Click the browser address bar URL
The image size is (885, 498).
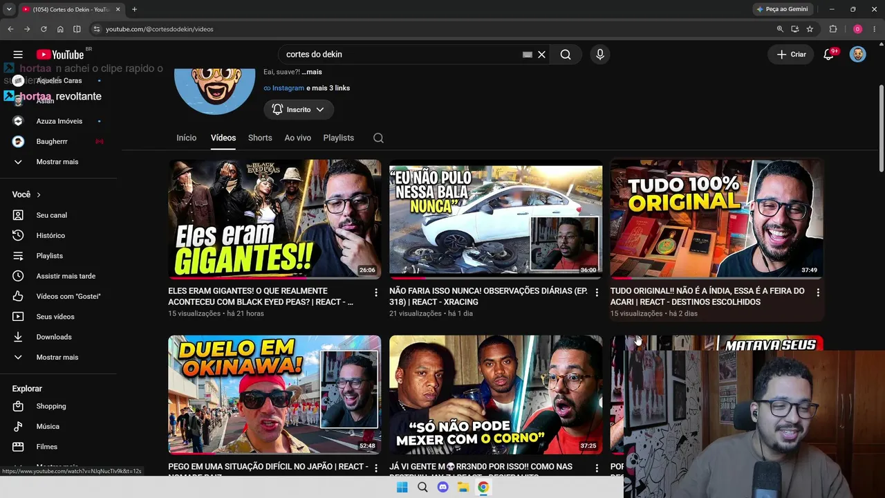point(160,29)
